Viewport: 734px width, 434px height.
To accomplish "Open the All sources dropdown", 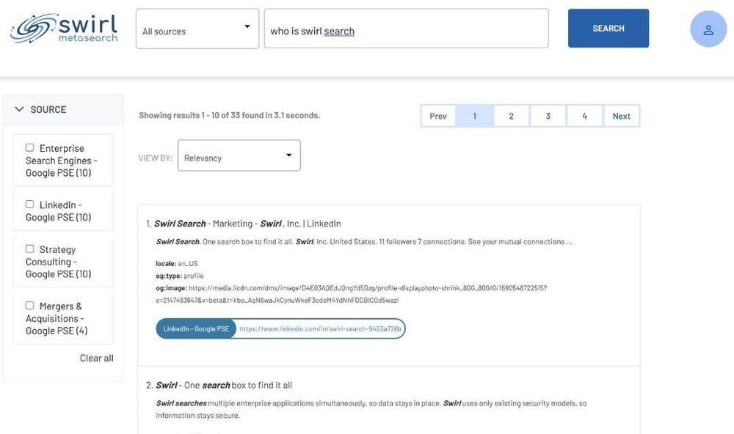I will coord(197,29).
